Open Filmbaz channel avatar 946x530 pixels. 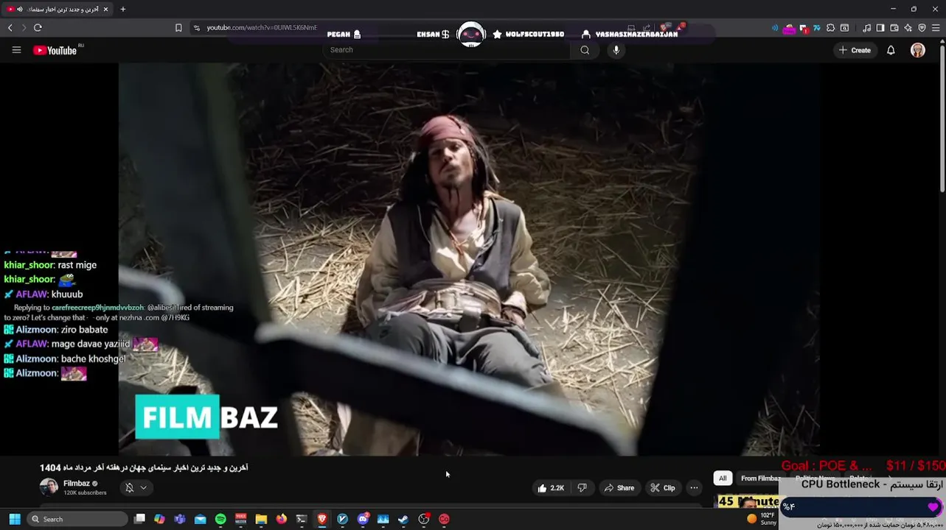[x=49, y=487]
